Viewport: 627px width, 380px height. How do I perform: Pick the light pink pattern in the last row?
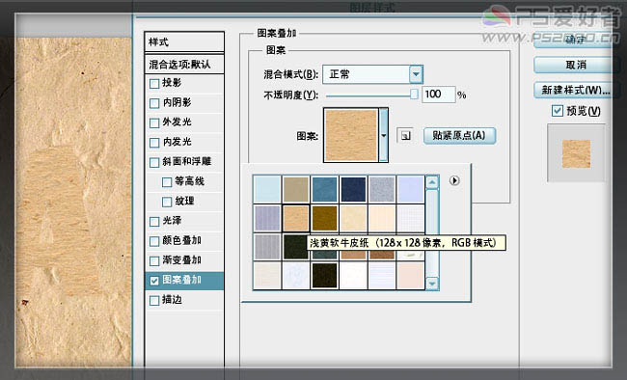410,276
